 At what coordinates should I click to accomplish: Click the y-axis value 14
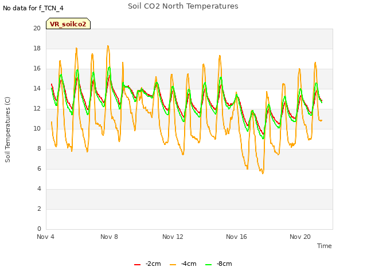click(37, 88)
